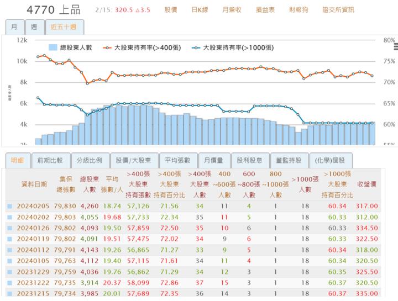Toggle 大股東持有率(>1000張) legend series
This screenshot has height=301, width=398.
pyautogui.click(x=233, y=47)
